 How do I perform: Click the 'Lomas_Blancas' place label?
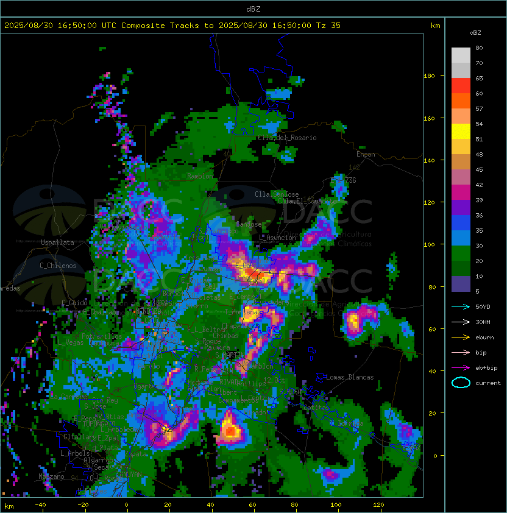(350, 377)
